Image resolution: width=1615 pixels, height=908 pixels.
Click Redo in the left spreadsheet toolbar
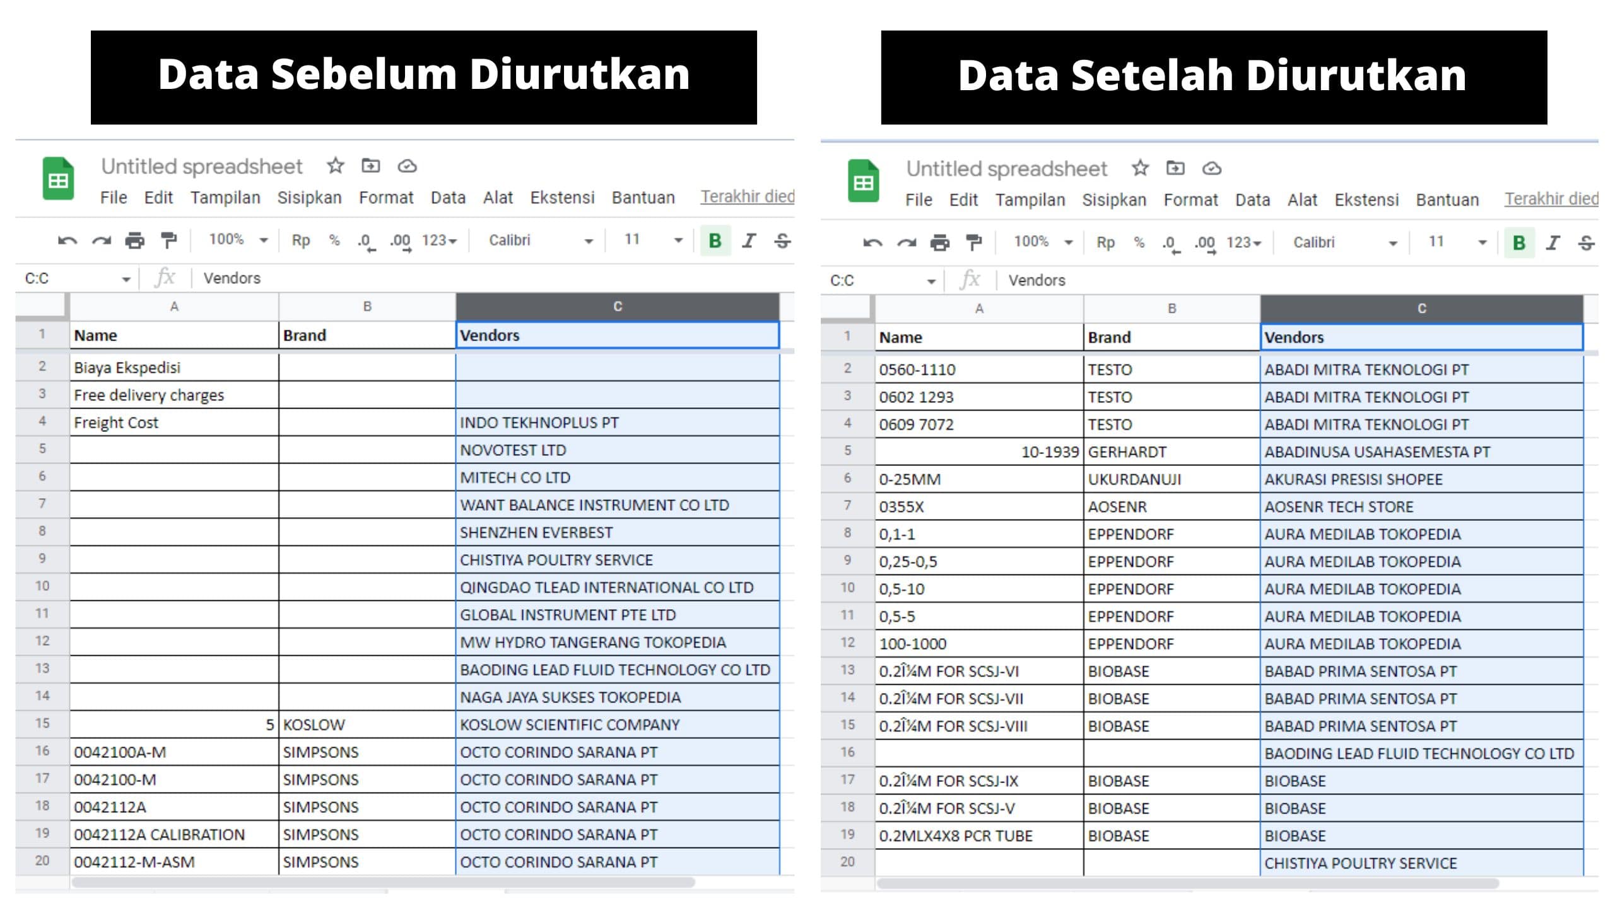pyautogui.click(x=102, y=241)
